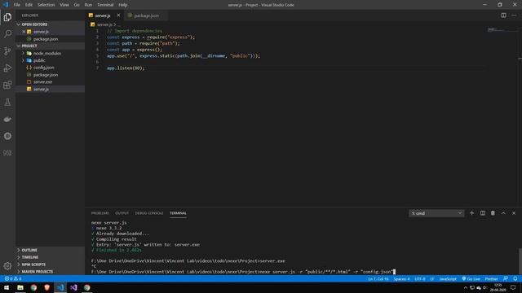Screen dimensions: 522x293
Task: Open the Go menu
Action: 77,5
